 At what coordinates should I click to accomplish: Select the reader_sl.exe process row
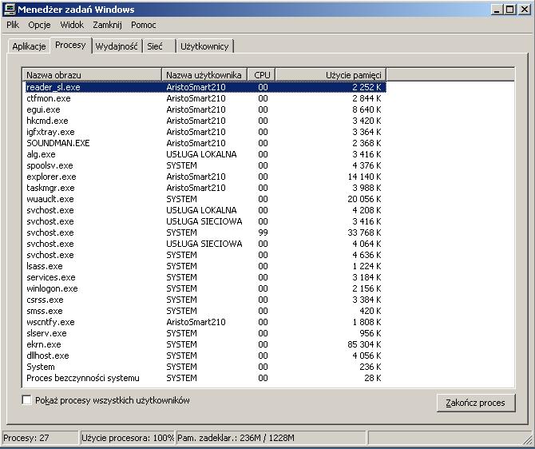(206, 87)
